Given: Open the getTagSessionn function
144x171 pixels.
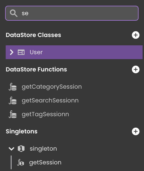Looking at the screenshot, I should (x=45, y=114).
